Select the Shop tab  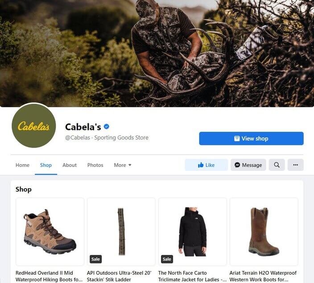(46, 165)
